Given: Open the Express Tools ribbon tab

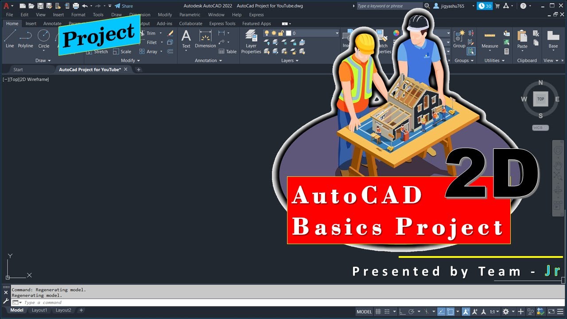Looking at the screenshot, I should [222, 23].
